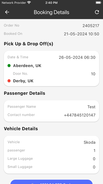103x184 pixels.
Task: Tap the back arrow icon
Action: coord(7,12)
